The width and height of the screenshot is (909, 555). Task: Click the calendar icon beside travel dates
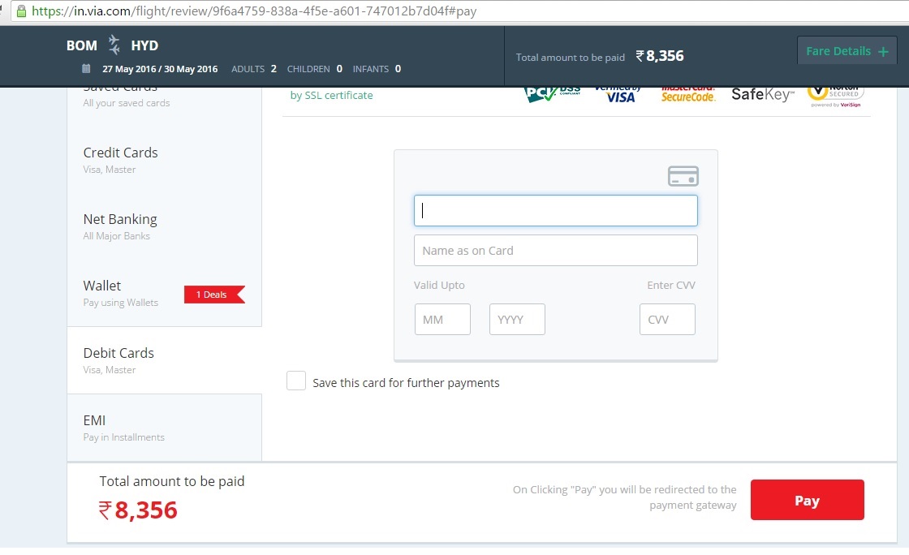point(87,69)
